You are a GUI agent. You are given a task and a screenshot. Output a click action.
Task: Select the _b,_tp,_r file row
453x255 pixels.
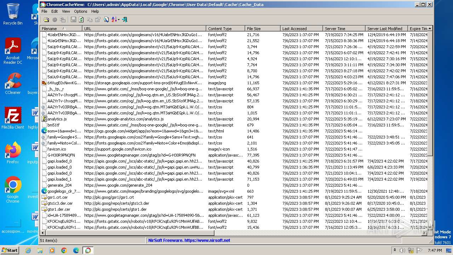click(234, 89)
